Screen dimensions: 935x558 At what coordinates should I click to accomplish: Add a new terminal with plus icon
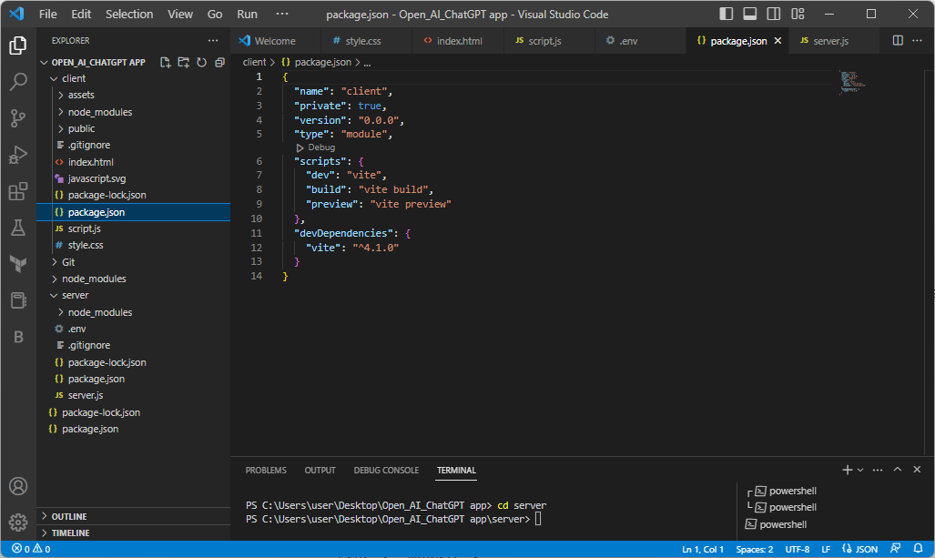click(x=847, y=470)
